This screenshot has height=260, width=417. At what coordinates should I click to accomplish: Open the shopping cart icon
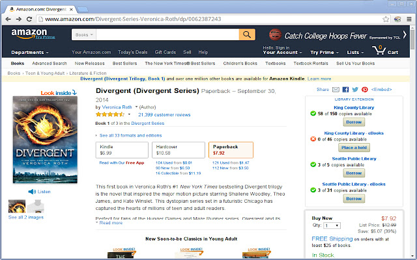pos(379,50)
